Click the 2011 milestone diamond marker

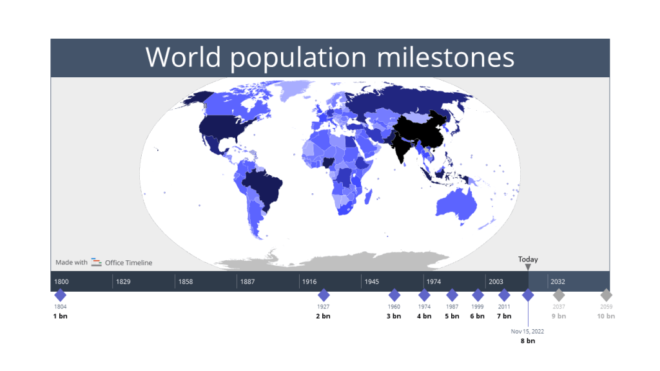[x=504, y=296]
